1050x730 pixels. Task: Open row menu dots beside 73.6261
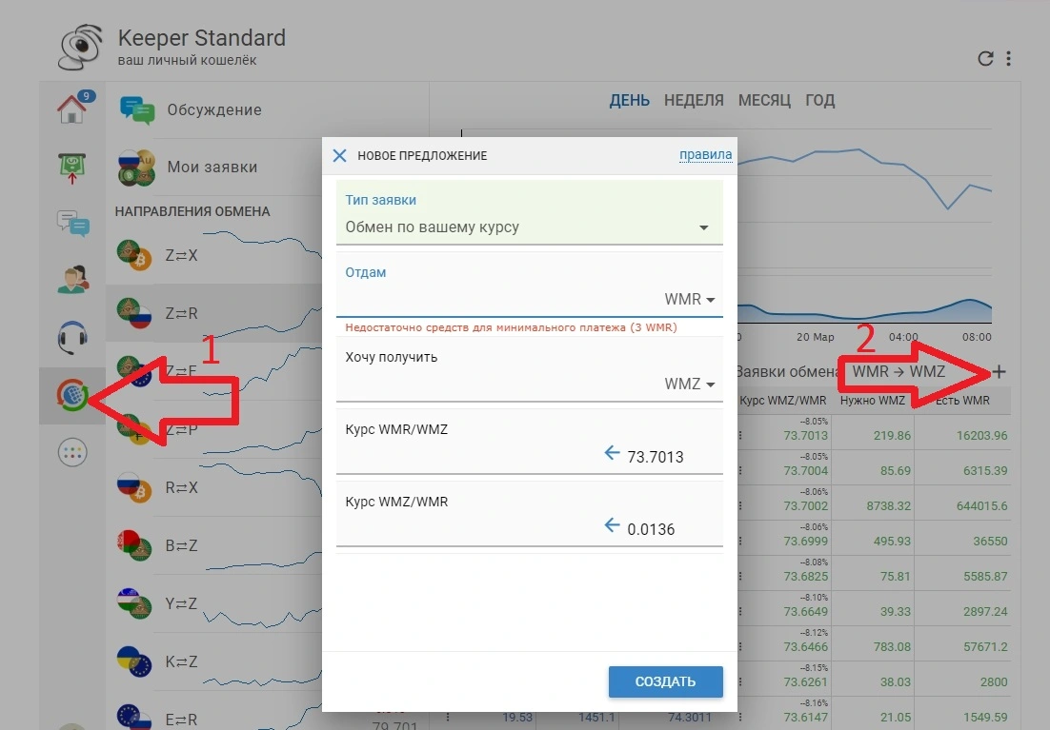point(740,681)
